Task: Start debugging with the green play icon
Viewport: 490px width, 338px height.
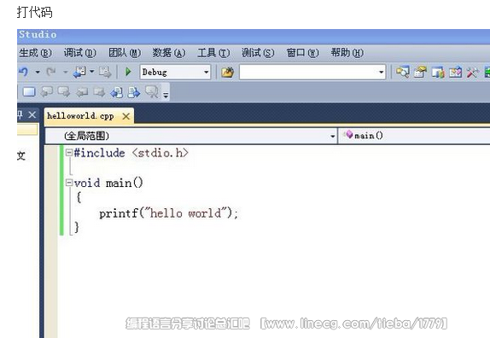Action: [x=128, y=72]
